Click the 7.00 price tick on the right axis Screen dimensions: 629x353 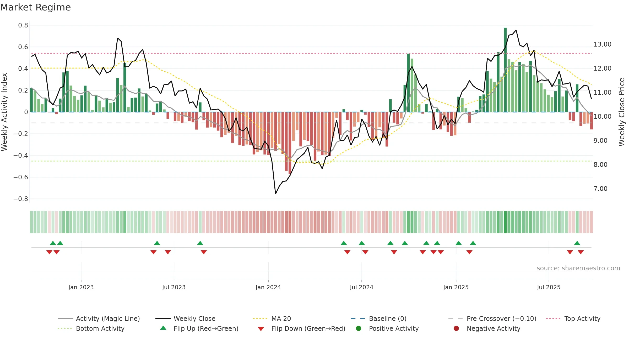[x=600, y=189]
